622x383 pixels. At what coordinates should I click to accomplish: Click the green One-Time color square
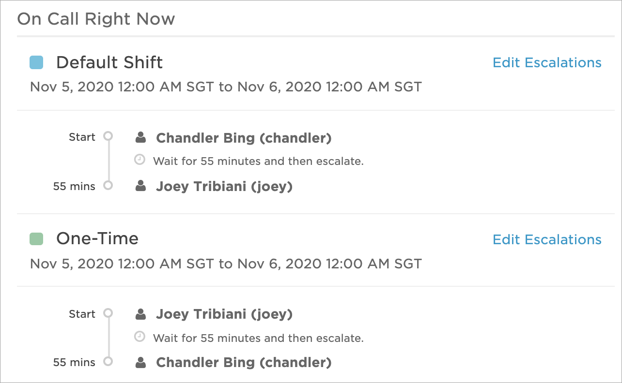click(x=36, y=239)
